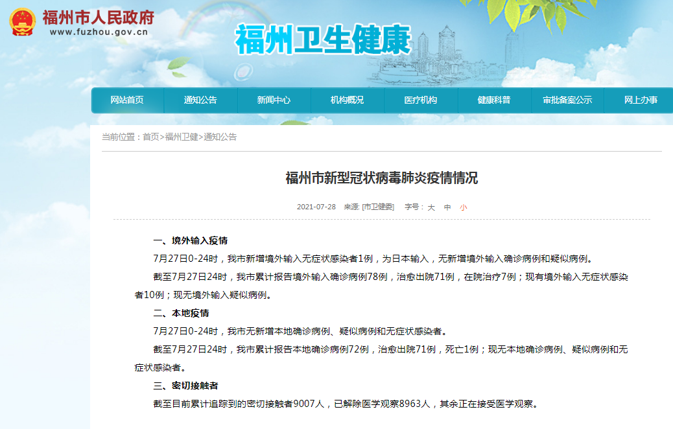Click the 首页 breadcrumb link
This screenshot has height=429, width=673.
(x=150, y=137)
